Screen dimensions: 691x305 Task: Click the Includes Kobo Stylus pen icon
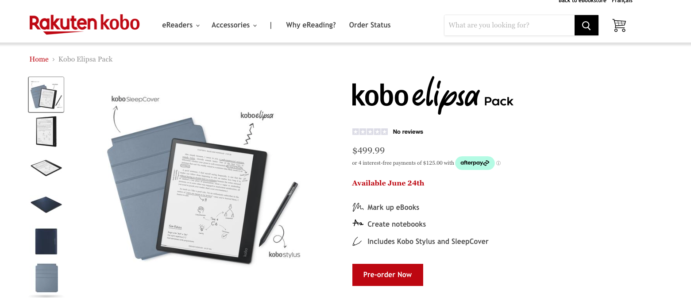(x=357, y=241)
